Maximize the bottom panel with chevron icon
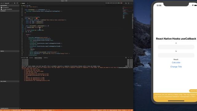This screenshot has height=111, width=197. 129,58
